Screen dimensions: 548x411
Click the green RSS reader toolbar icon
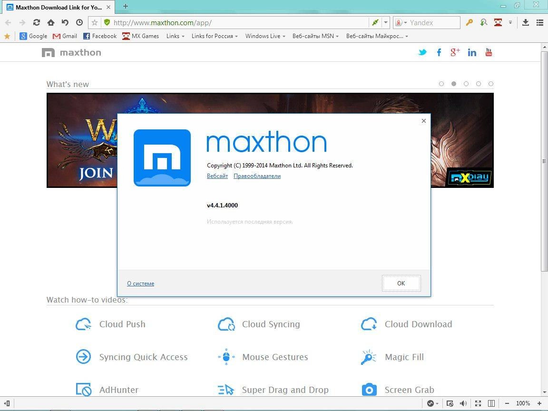(484, 23)
